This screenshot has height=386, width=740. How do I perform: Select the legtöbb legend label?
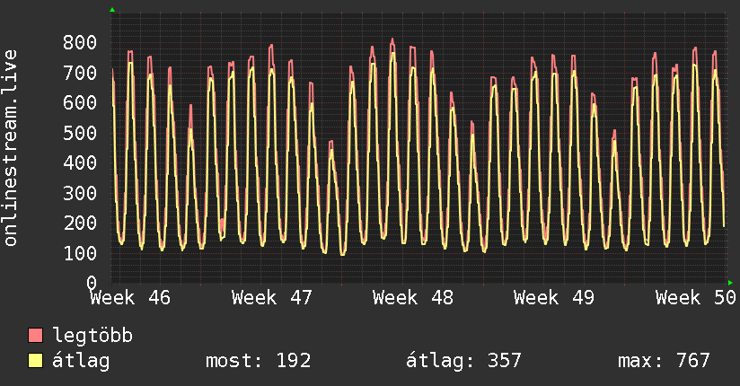[92, 335]
